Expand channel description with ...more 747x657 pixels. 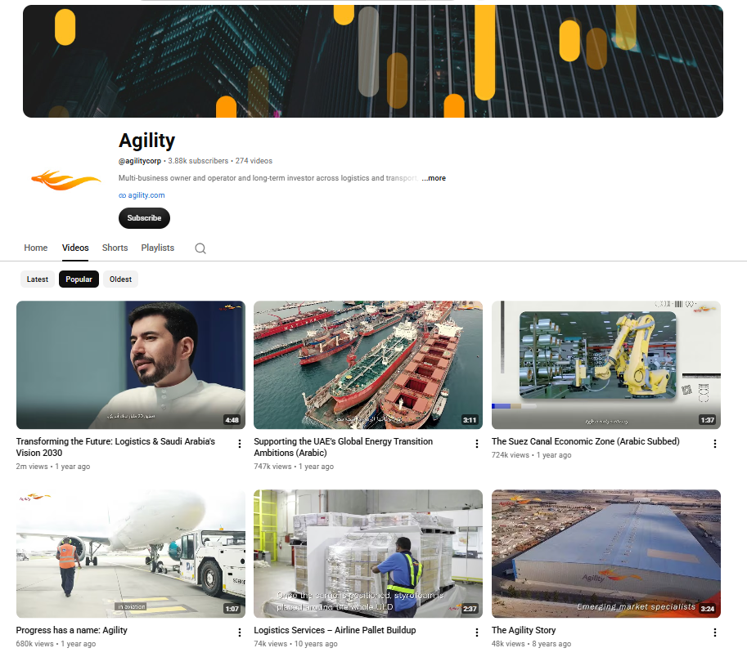point(434,178)
